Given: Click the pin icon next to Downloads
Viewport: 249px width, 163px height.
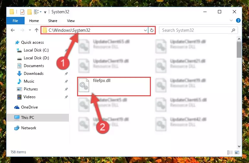Looking at the screenshot, I should click(66, 74).
